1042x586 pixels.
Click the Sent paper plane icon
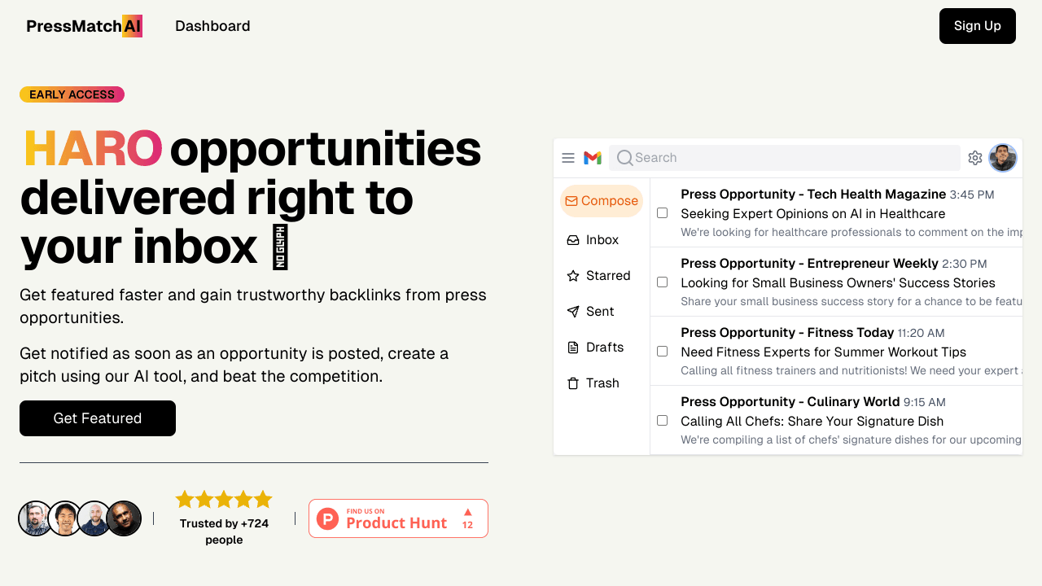(x=573, y=312)
